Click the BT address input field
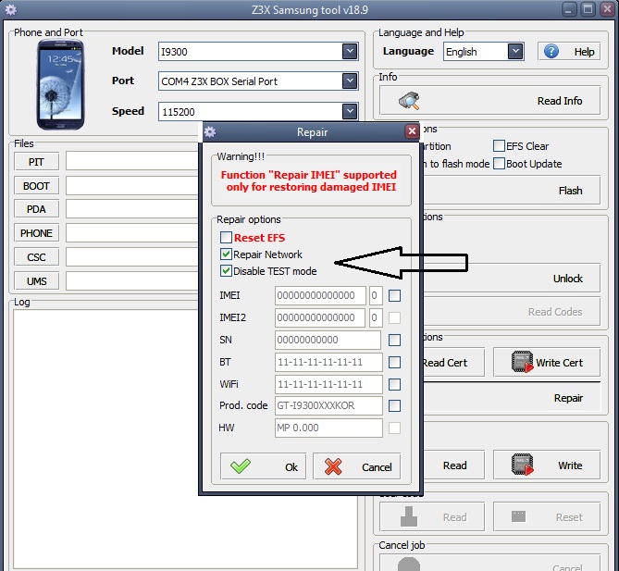Viewport: 619px width, 571px height. point(328,362)
